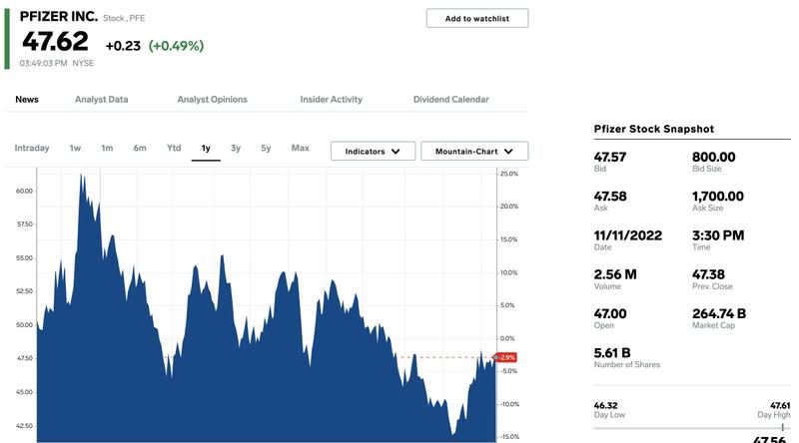Select the 3y chart range
The image size is (799, 443).
click(236, 149)
